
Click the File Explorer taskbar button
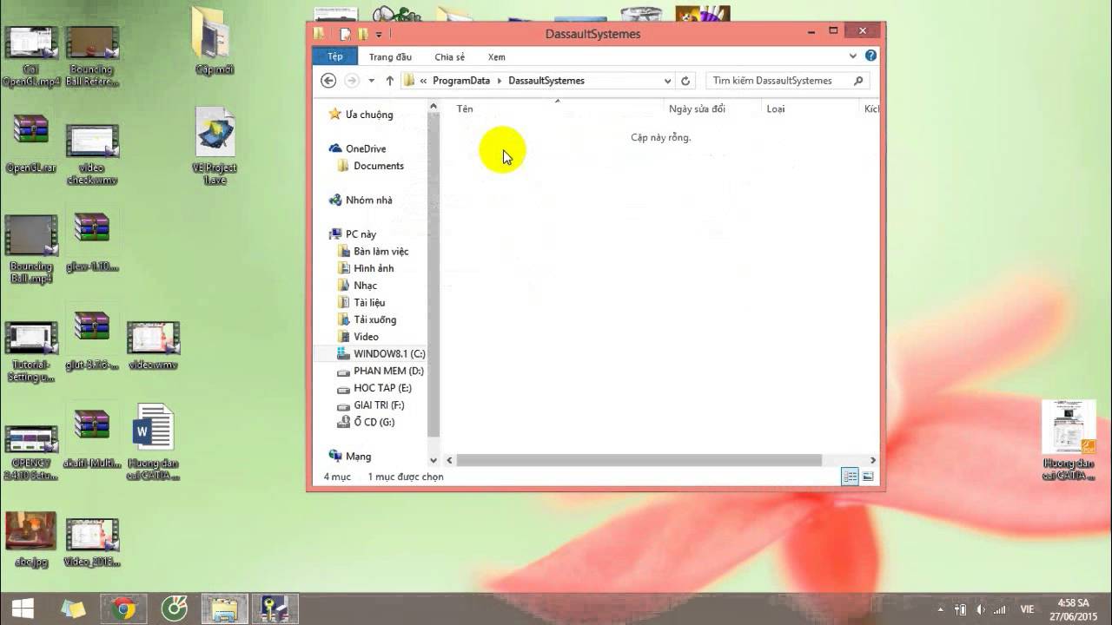225,609
